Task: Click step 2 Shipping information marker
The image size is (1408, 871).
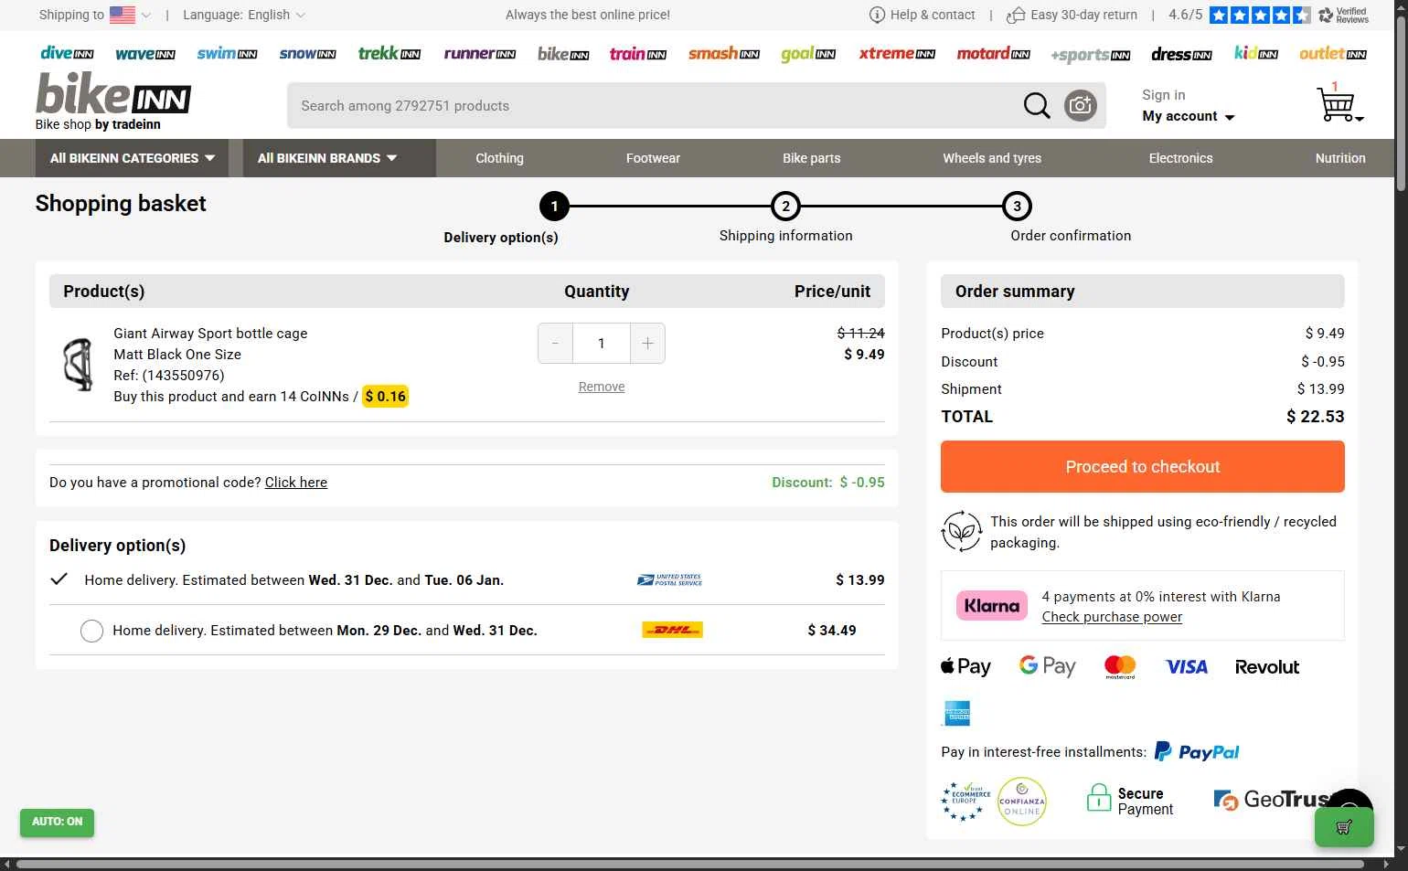Action: [x=785, y=207]
